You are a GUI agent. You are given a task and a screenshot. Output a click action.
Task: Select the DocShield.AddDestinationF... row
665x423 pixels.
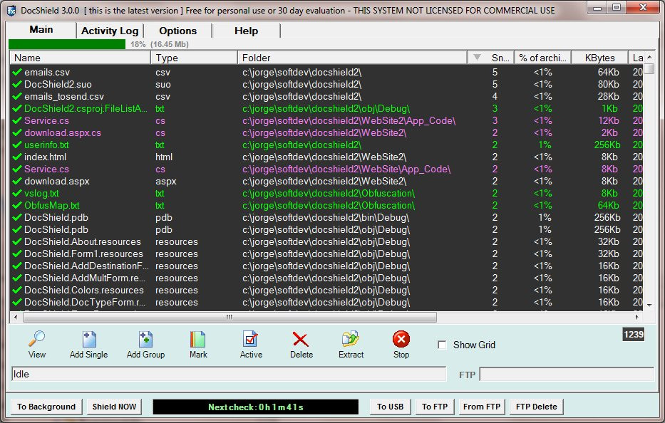(x=326, y=266)
